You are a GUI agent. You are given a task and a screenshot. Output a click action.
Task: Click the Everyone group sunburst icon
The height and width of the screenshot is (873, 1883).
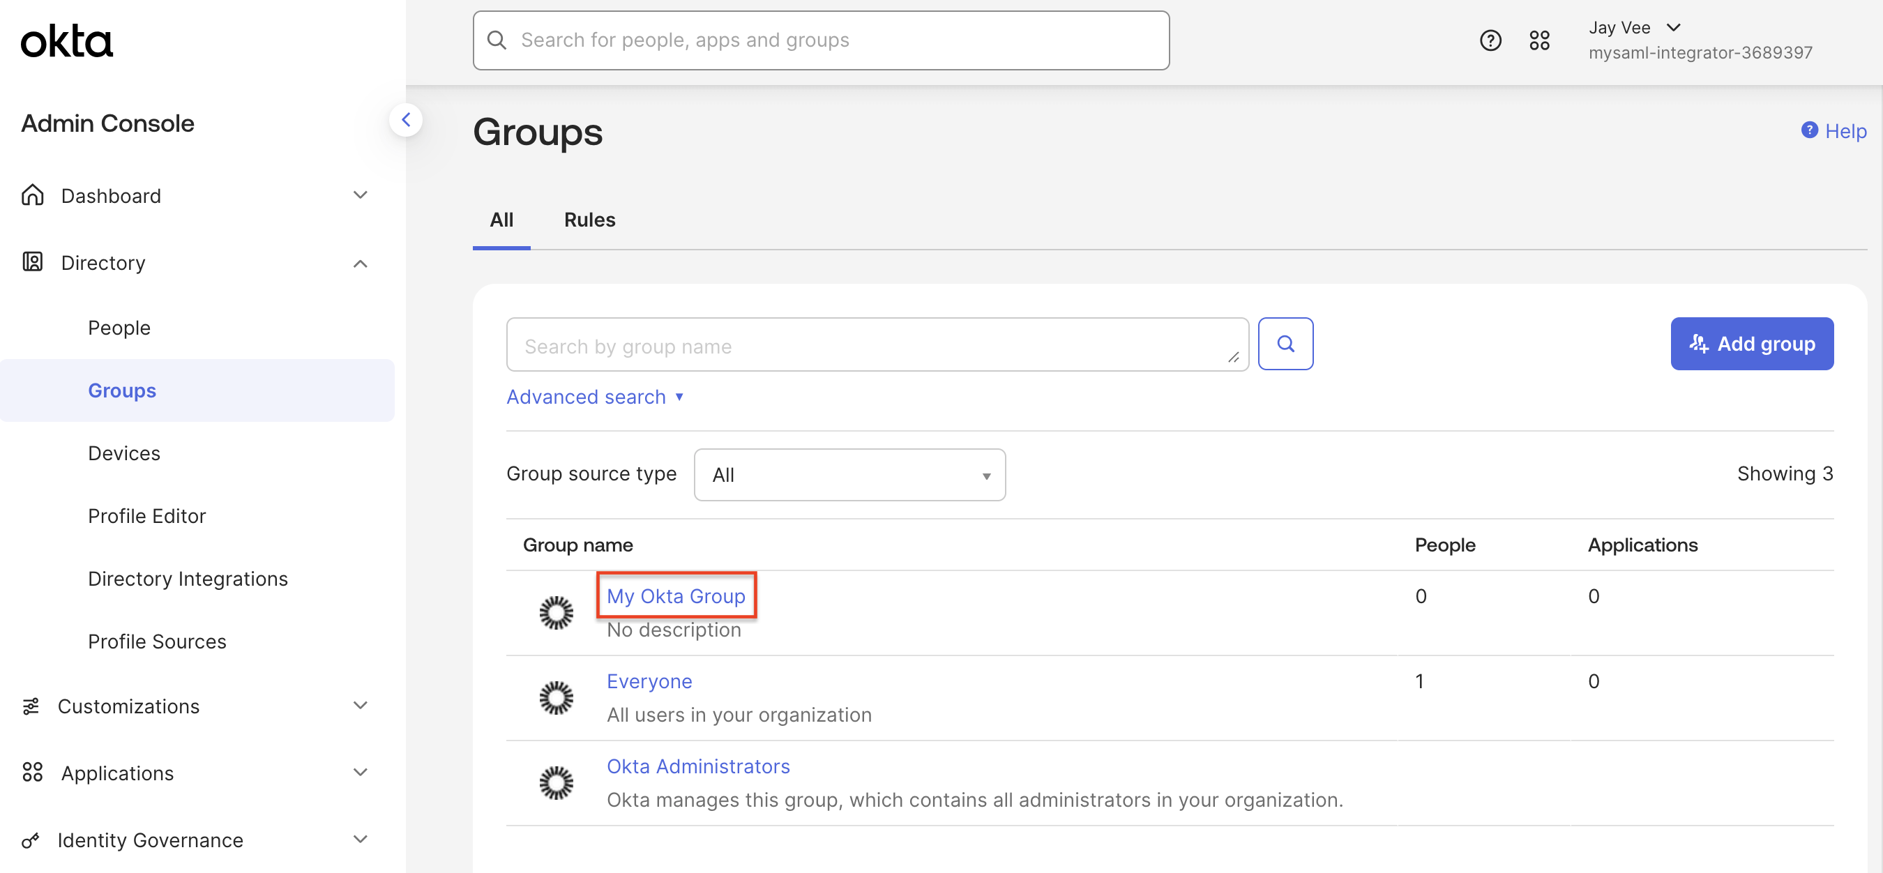[557, 698]
